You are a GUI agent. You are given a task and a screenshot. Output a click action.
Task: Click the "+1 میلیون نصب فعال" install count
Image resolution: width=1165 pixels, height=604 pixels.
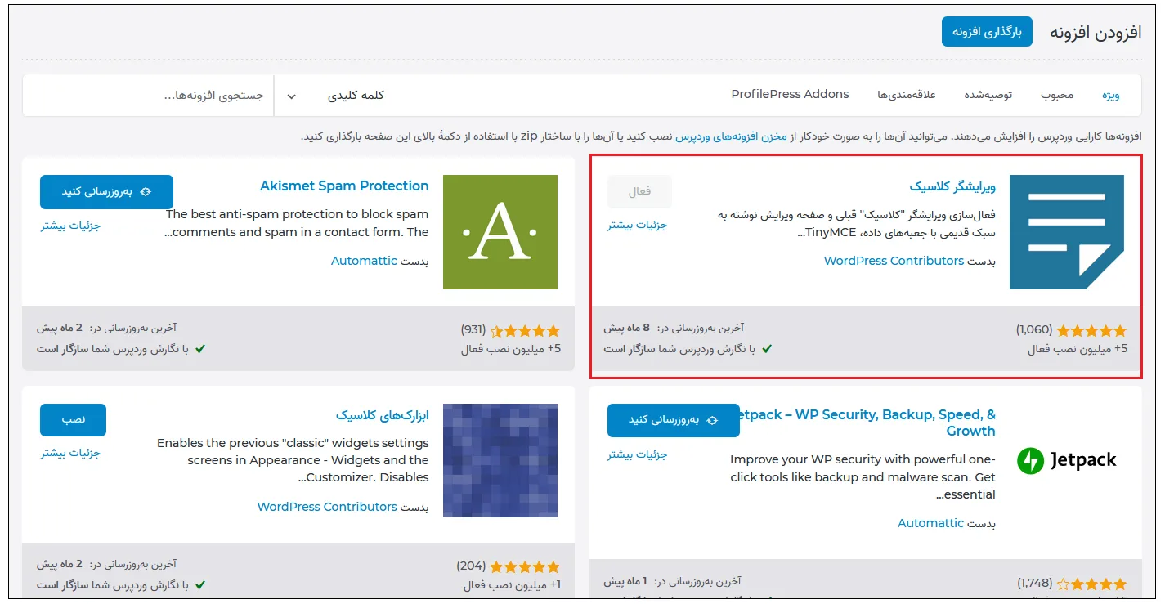512,585
